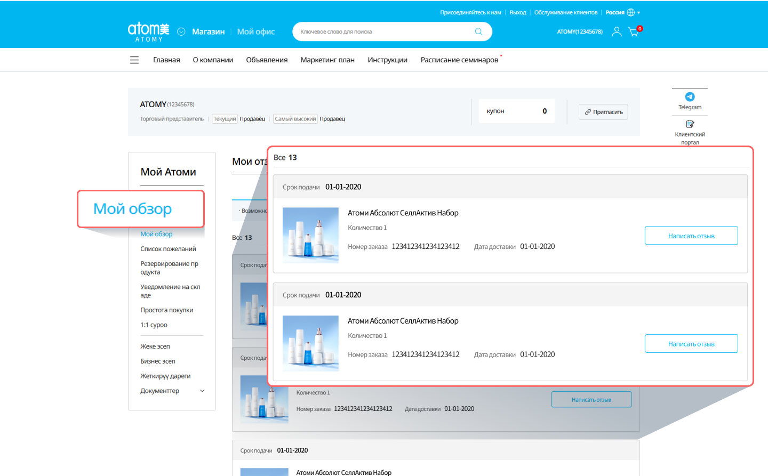Open Список пожеланий sidebar item

168,249
